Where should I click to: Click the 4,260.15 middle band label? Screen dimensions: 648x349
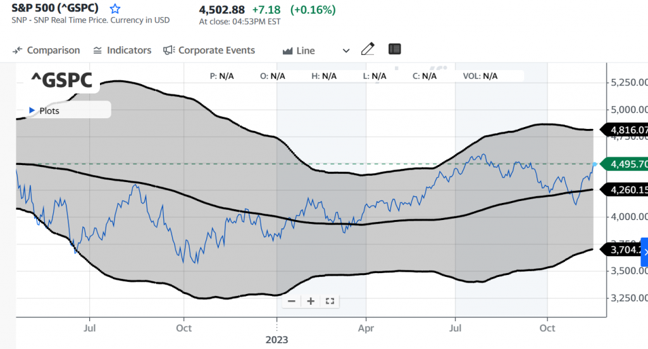625,190
